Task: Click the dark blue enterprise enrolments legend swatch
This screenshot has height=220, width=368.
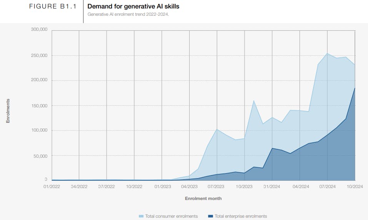Action: (x=210, y=216)
